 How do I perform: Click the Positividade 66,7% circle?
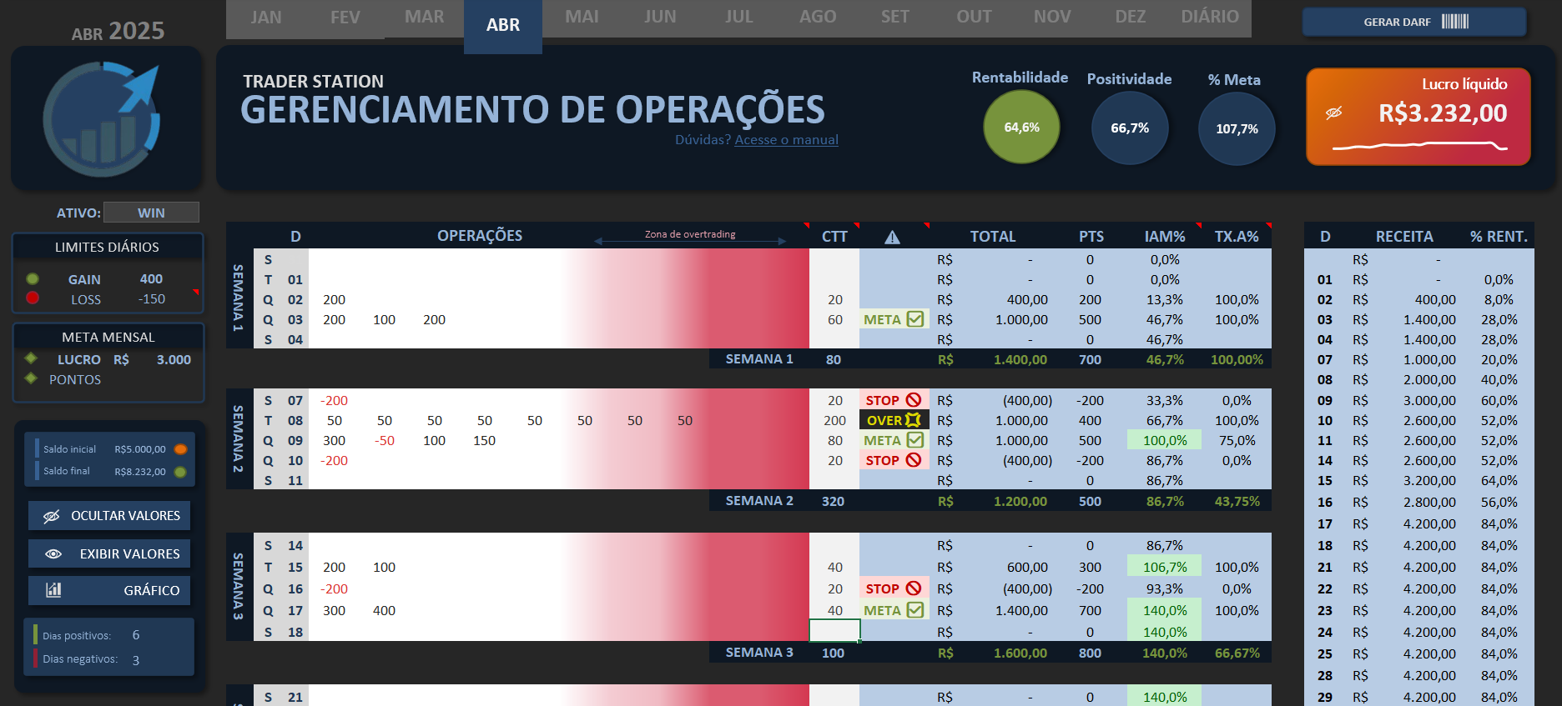coord(1130,128)
